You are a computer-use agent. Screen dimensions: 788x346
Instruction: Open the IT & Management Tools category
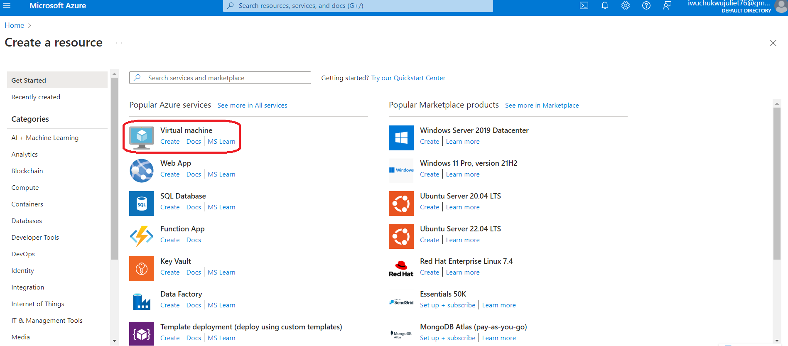47,321
